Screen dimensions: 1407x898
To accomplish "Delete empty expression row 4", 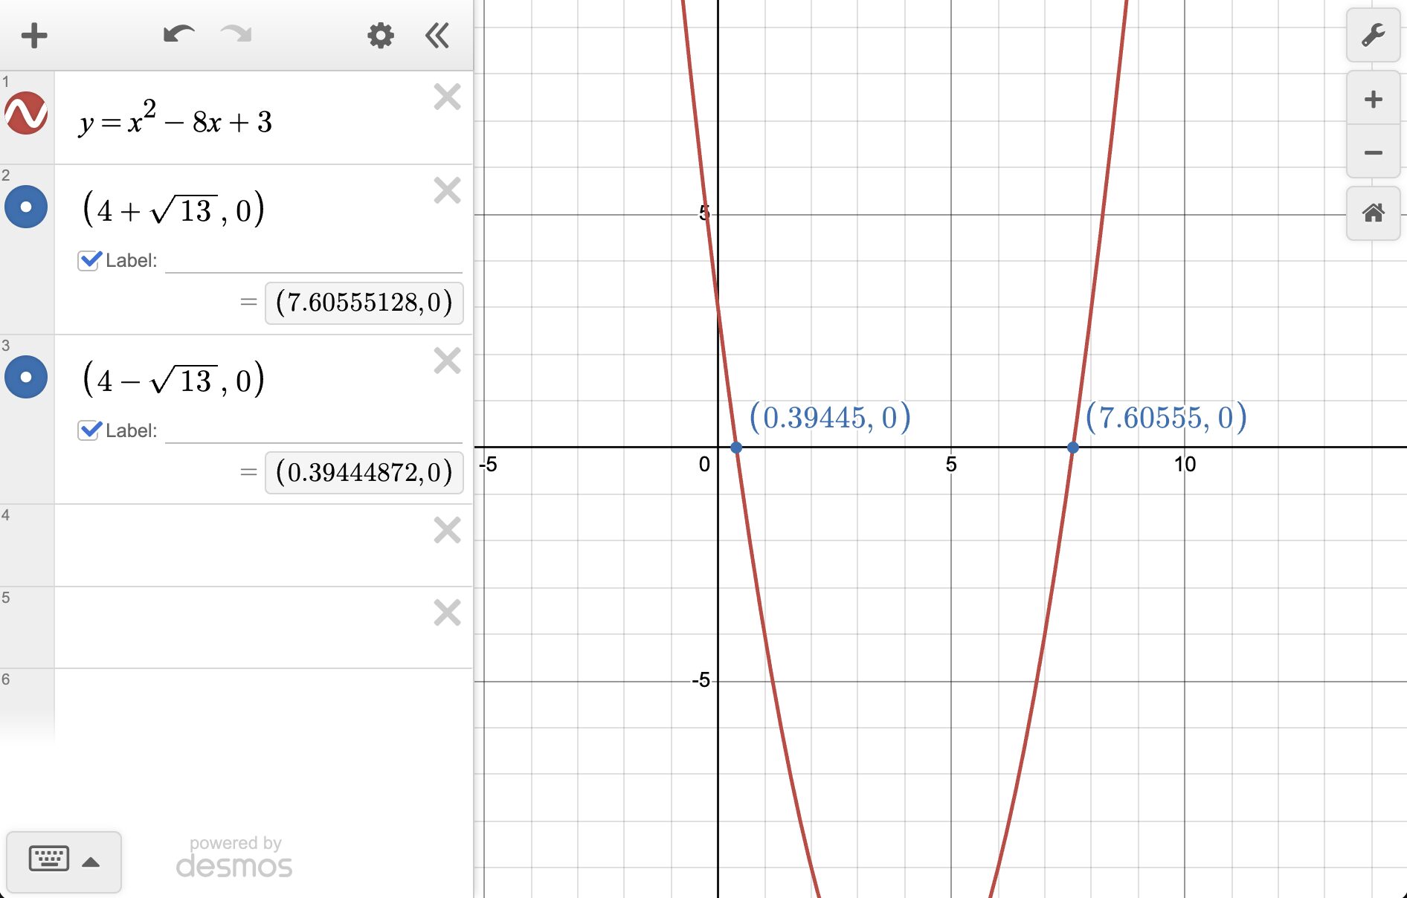I will (x=447, y=530).
